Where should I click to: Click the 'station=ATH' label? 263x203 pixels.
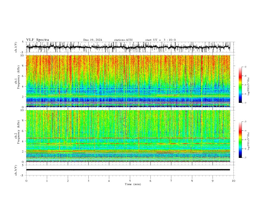[123, 40]
